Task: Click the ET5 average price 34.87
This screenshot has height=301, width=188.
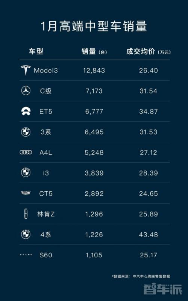Action: tap(149, 111)
